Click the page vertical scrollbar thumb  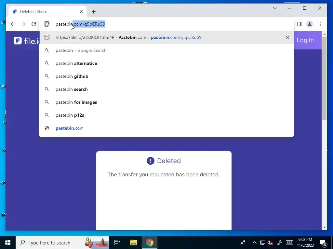point(324,78)
